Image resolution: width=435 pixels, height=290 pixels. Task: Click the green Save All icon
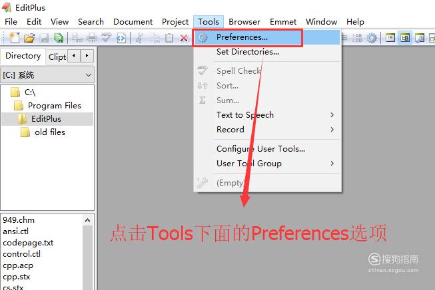(59, 38)
